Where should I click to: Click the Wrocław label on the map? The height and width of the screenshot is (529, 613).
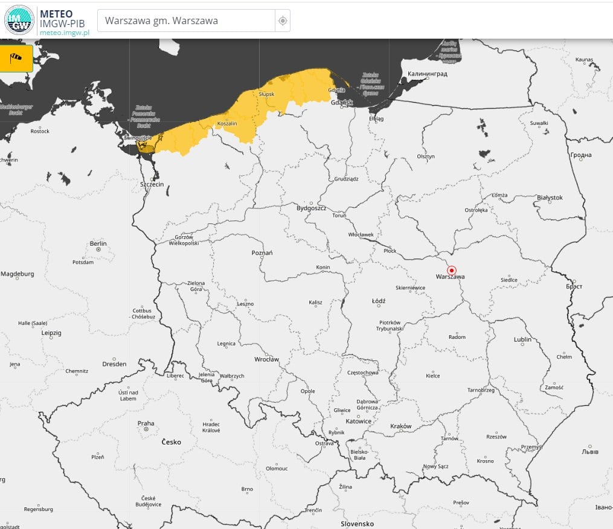point(266,359)
